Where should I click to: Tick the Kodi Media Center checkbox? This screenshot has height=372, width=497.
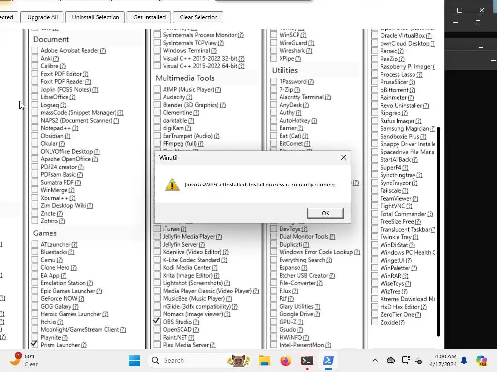157,267
